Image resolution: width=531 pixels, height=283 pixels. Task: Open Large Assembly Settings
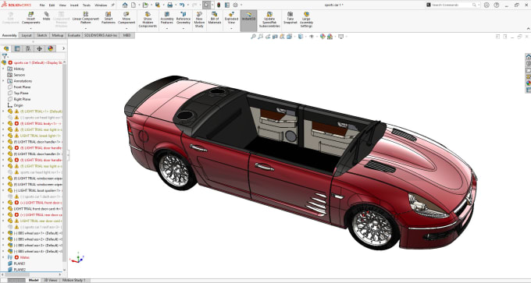(x=306, y=19)
